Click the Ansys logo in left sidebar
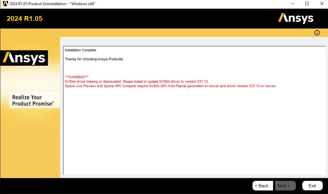 click(24, 58)
